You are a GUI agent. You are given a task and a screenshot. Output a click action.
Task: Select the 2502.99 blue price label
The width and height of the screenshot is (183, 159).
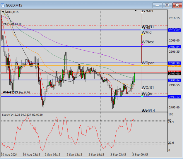tap(174, 63)
